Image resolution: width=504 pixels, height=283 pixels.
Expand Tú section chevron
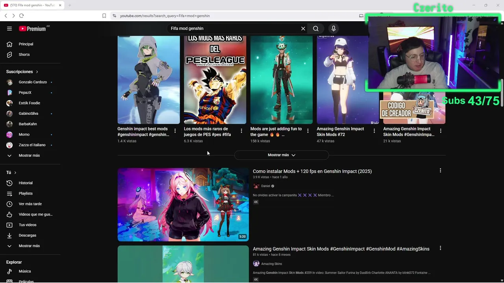(15, 173)
